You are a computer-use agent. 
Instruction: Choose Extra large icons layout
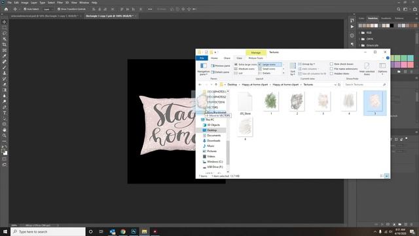[x=246, y=64]
